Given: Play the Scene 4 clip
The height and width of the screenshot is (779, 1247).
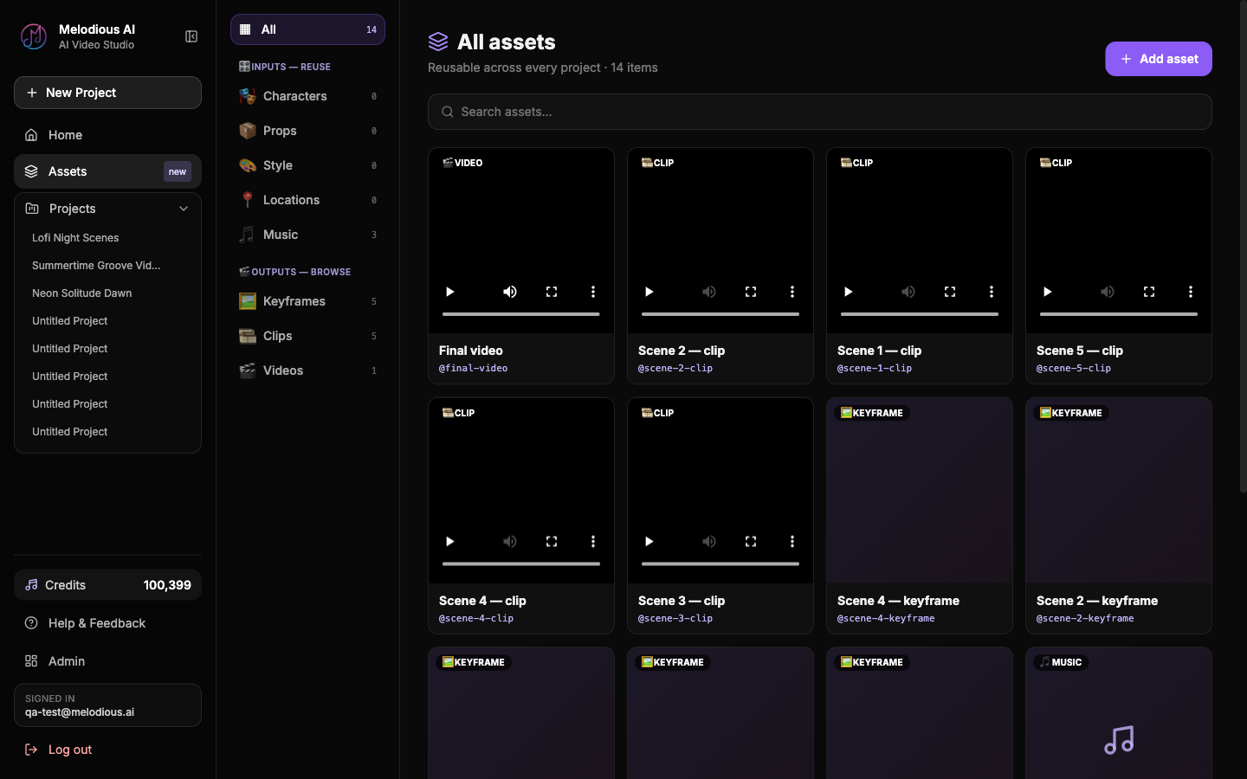Looking at the screenshot, I should click(450, 542).
